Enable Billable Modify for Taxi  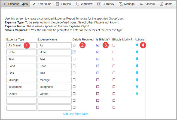114,59
